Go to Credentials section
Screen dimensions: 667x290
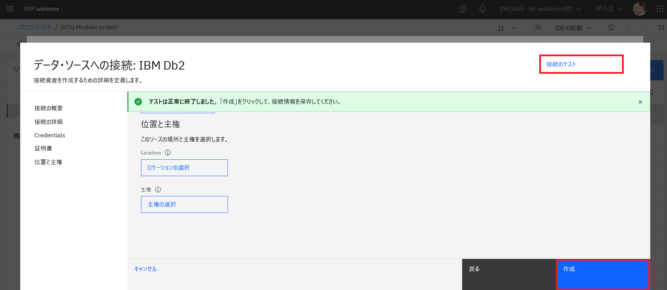click(50, 135)
